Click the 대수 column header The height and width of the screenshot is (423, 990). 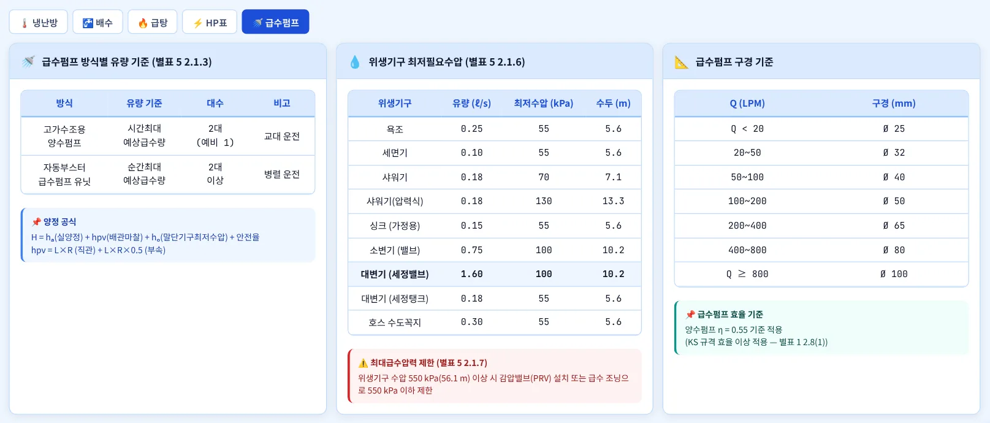[215, 104]
